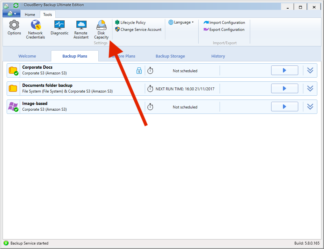
Task: Select Documents folder backup title
Action: tap(47, 85)
